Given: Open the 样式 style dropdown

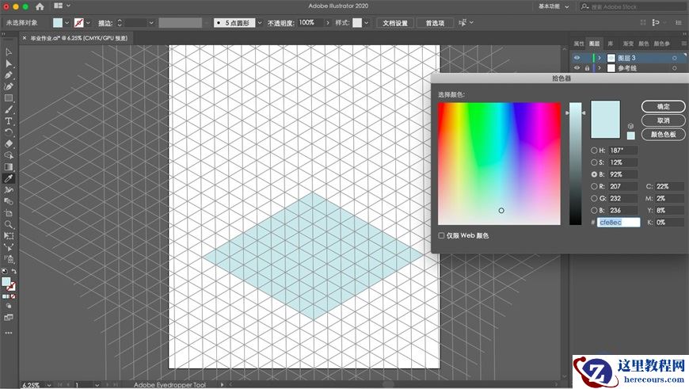Looking at the screenshot, I should coord(366,23).
